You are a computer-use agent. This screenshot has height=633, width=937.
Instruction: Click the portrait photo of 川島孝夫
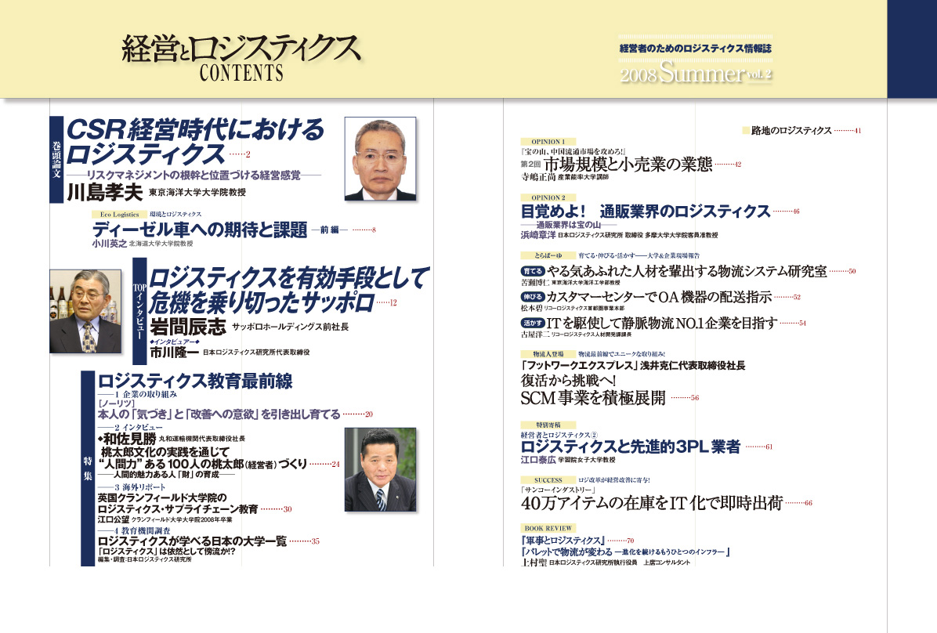click(380, 158)
